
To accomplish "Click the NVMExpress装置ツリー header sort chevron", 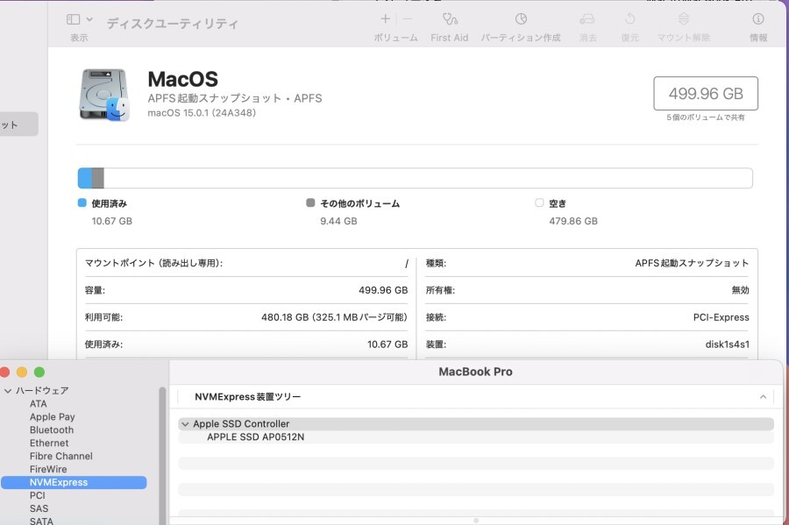I will (763, 397).
